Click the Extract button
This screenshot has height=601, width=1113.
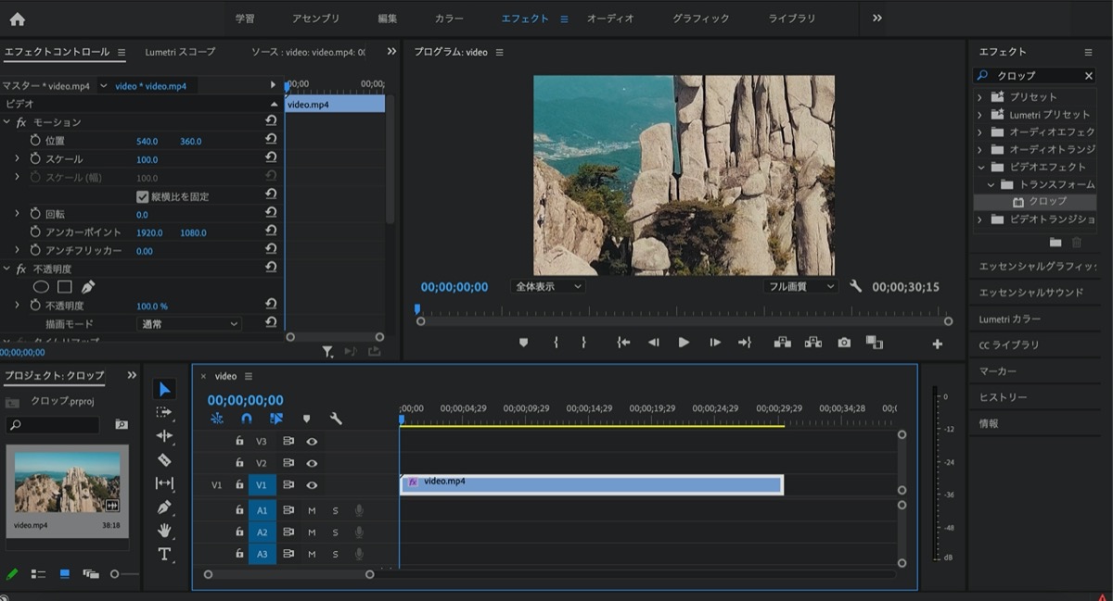[813, 343]
